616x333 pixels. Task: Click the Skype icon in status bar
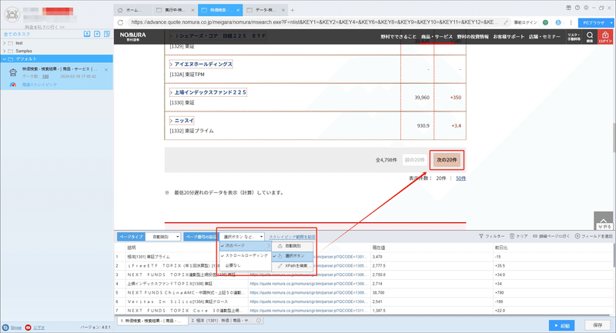click(x=5, y=328)
